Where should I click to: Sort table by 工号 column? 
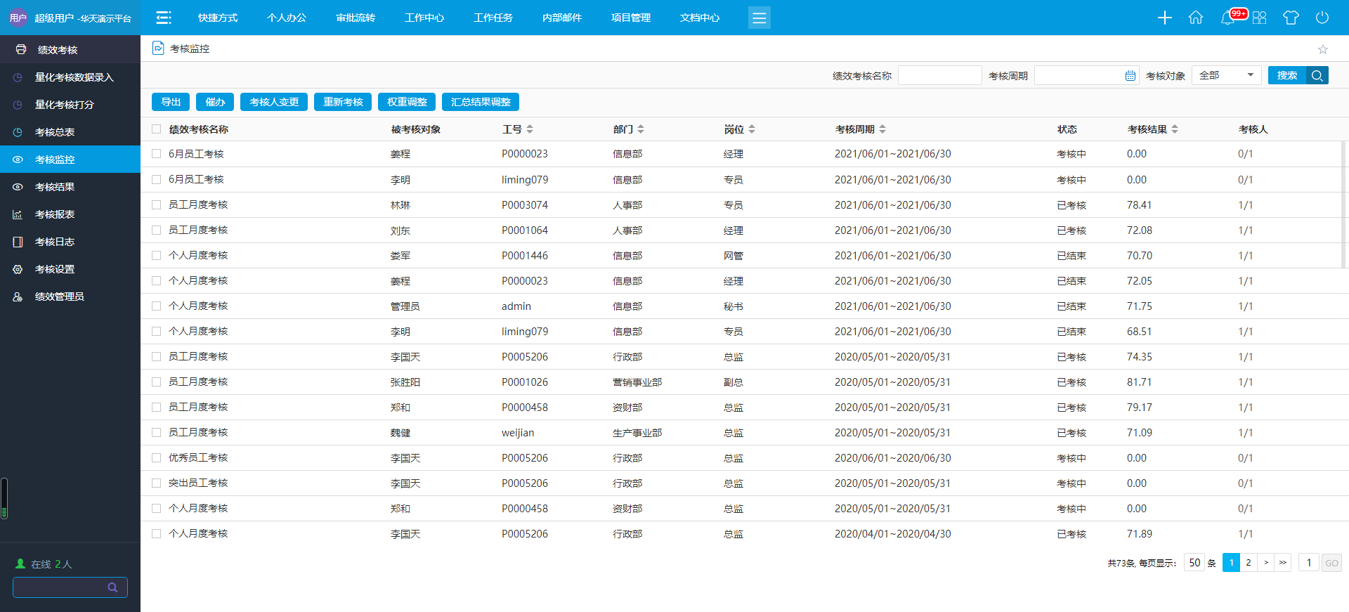point(530,129)
